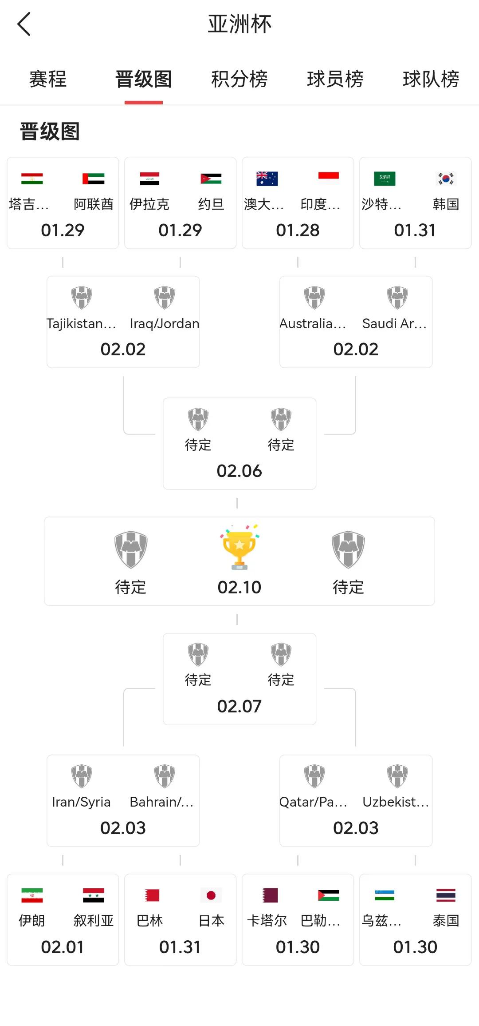Select the 02.07 semifinal match card
This screenshot has height=1026, width=479.
pyautogui.click(x=239, y=679)
